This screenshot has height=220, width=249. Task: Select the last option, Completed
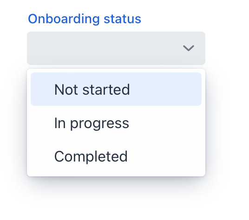116,156
